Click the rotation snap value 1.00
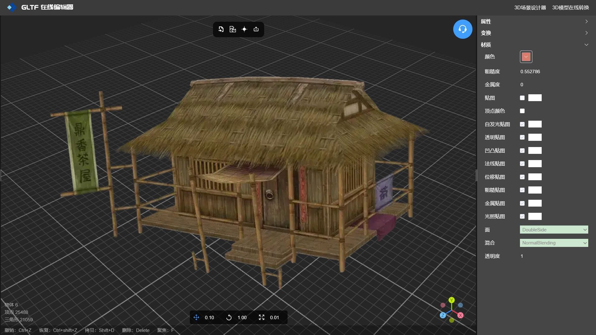Screen dimensions: 596x335 [x=242, y=317]
